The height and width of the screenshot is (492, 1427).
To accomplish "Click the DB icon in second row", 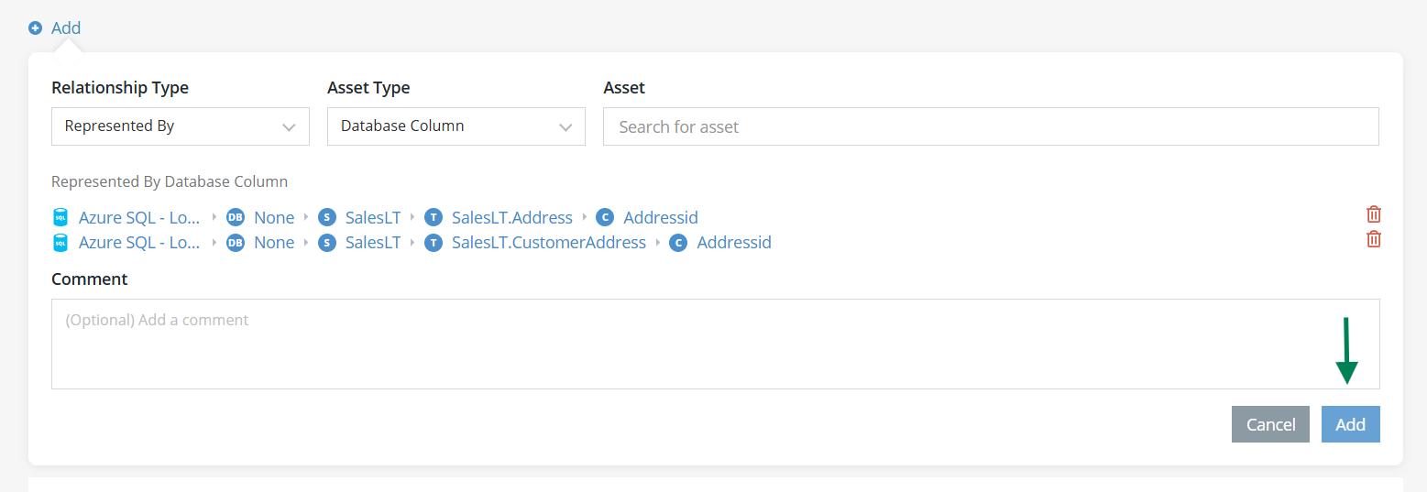I will 236,243.
